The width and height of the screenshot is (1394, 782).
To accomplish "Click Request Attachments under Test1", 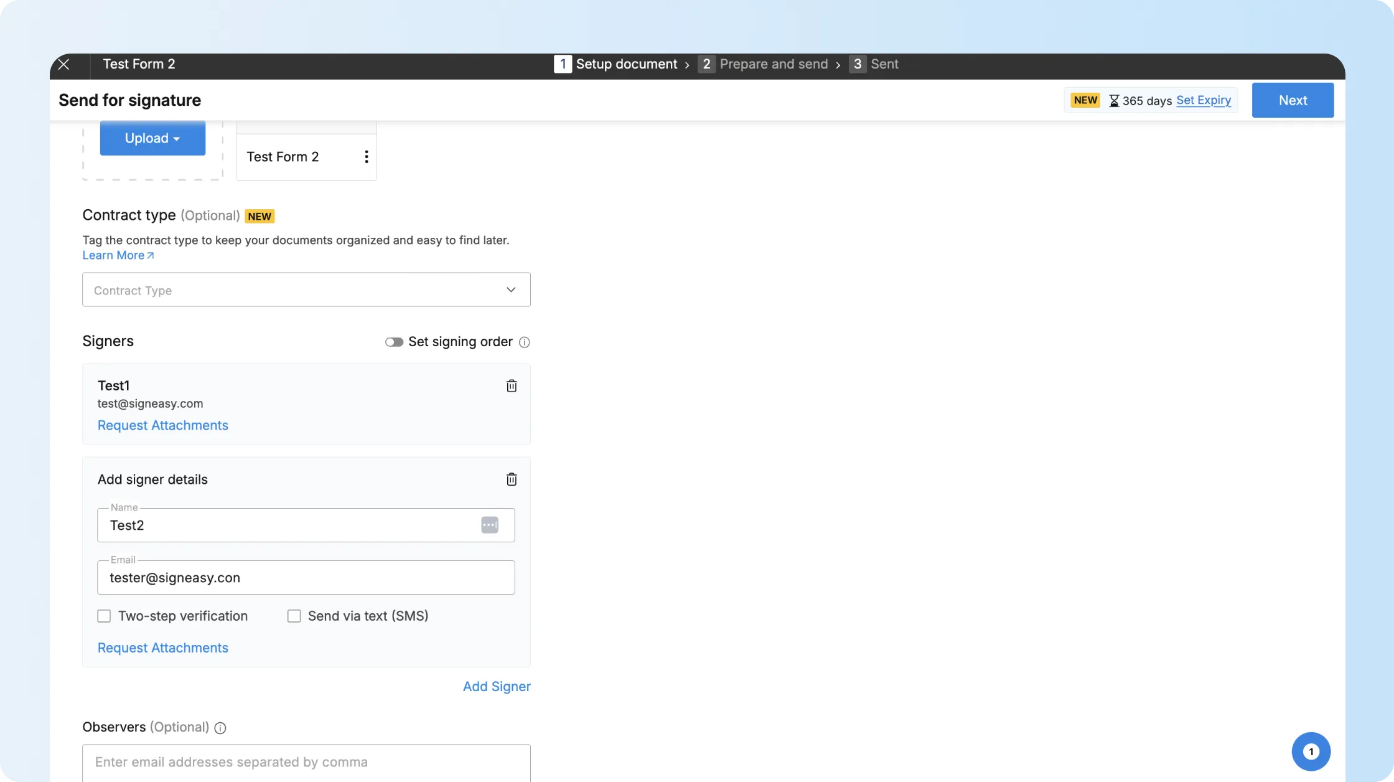I will pyautogui.click(x=163, y=425).
